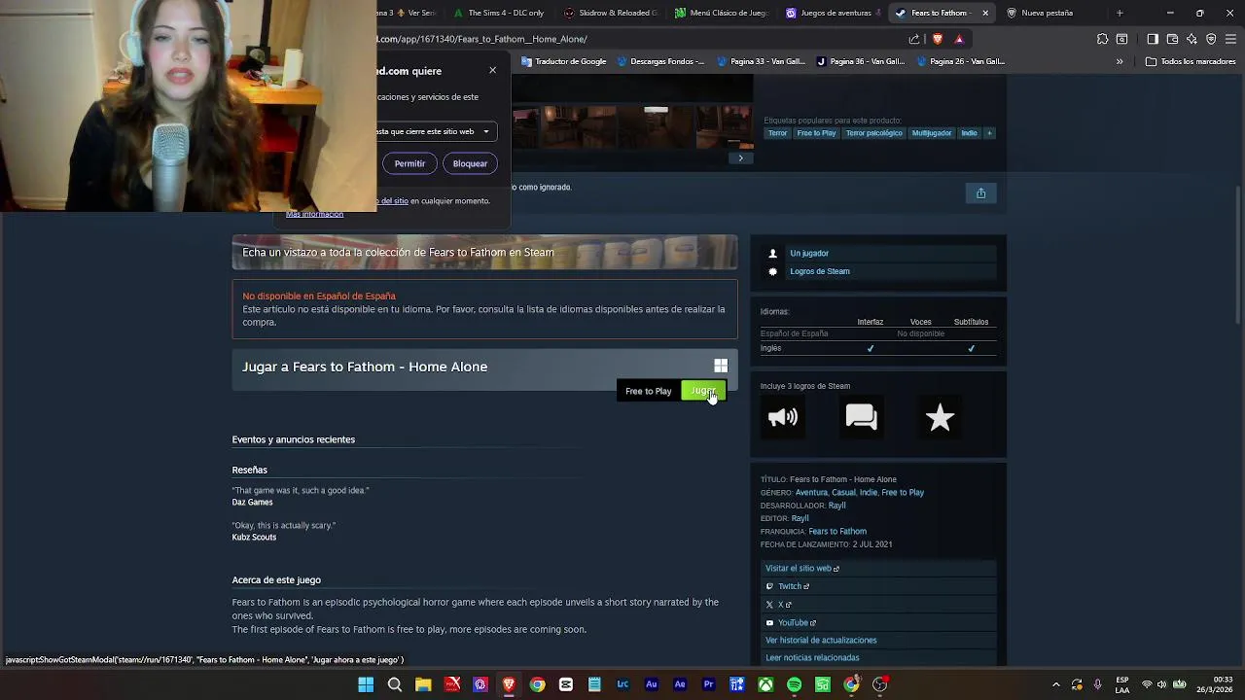Select the Terror tag
The height and width of the screenshot is (700, 1245).
tap(777, 133)
